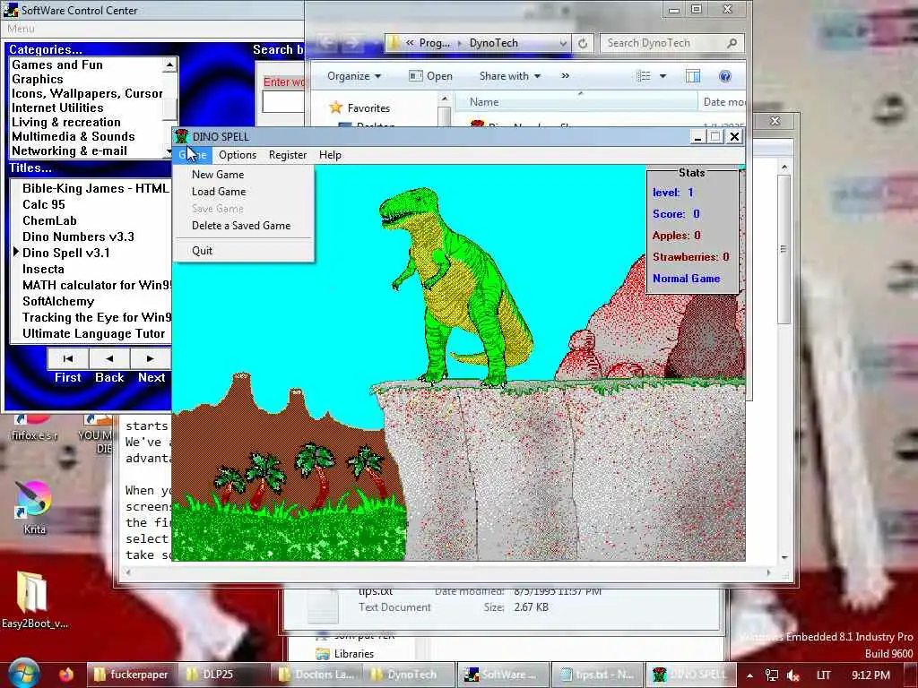Viewport: 918px width, 688px height.
Task: Select Networking & e-mail category
Action: (x=69, y=150)
